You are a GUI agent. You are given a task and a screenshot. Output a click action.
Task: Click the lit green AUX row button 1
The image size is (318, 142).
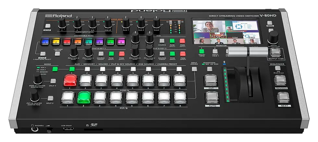pos(72,69)
